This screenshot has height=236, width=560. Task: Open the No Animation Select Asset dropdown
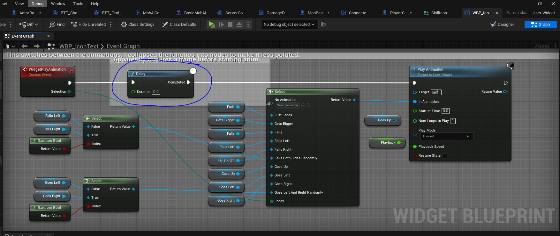tap(287, 105)
